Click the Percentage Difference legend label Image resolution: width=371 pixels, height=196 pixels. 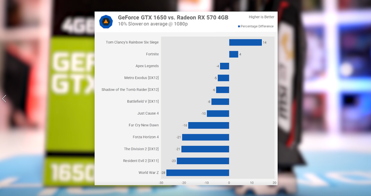[x=257, y=26]
